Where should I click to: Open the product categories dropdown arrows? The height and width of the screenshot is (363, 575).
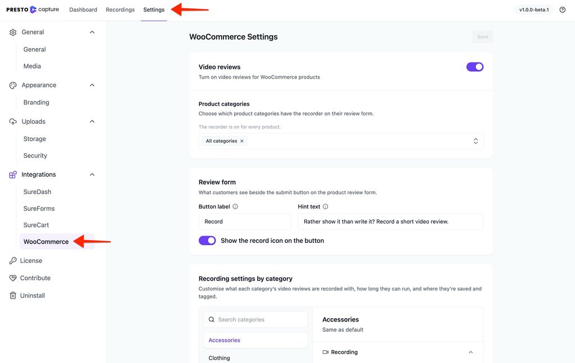tap(476, 141)
